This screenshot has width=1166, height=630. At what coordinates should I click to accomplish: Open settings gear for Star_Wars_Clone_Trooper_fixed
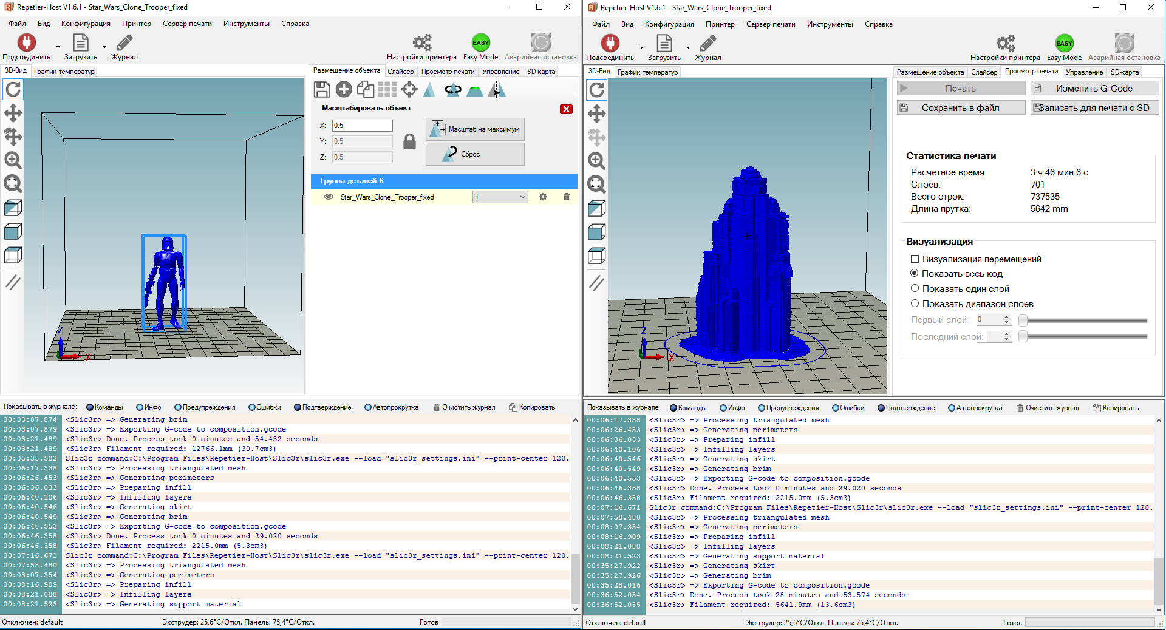click(x=543, y=197)
